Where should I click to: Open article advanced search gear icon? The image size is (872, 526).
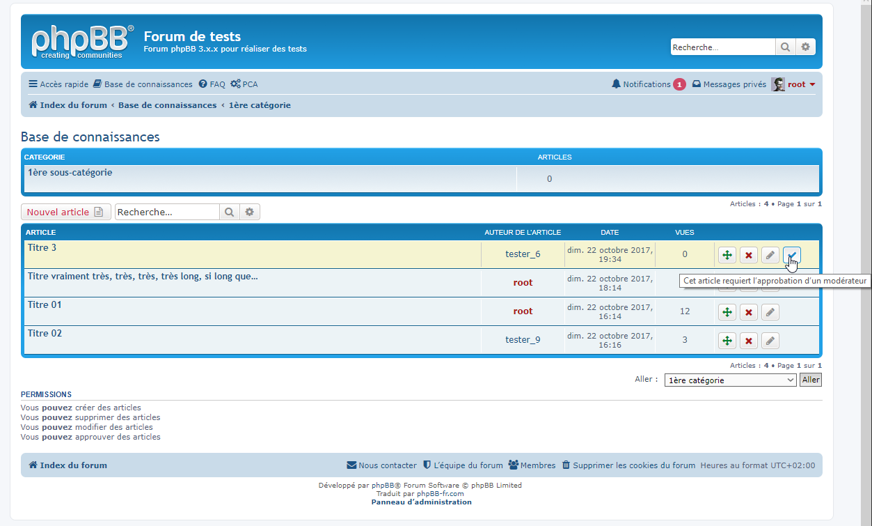pyautogui.click(x=249, y=212)
